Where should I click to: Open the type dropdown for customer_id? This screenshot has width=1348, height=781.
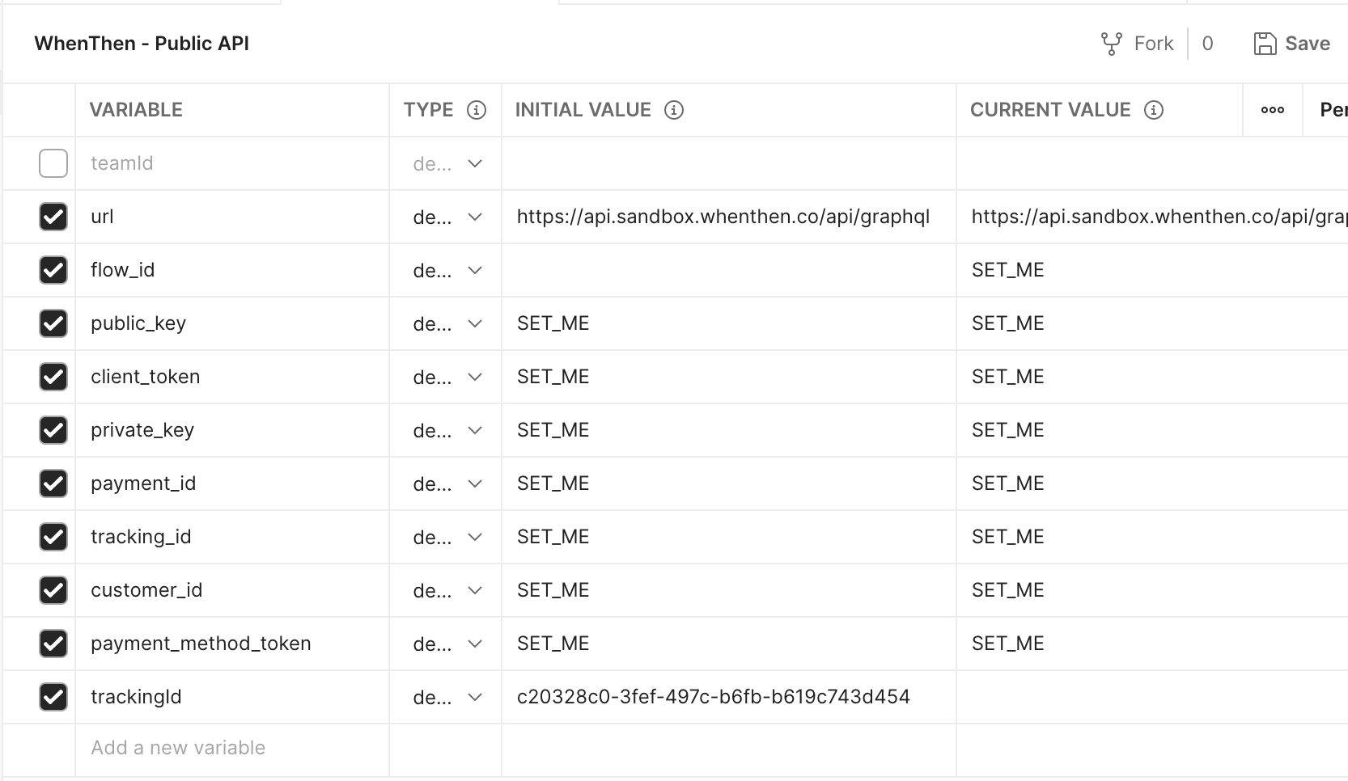475,590
